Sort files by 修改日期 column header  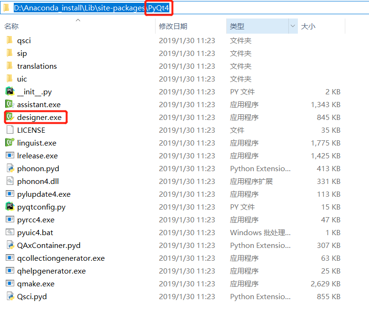pyautogui.click(x=173, y=26)
